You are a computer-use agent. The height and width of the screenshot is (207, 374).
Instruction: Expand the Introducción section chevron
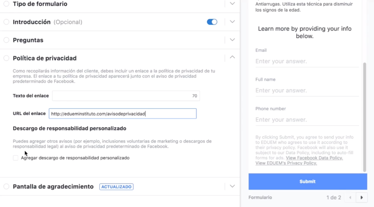click(x=232, y=22)
